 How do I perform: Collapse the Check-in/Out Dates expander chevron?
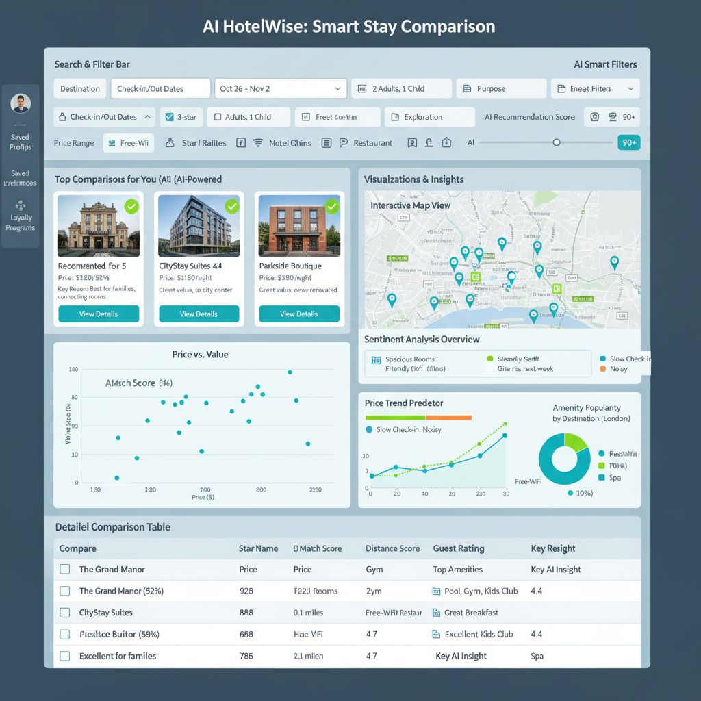point(148,117)
